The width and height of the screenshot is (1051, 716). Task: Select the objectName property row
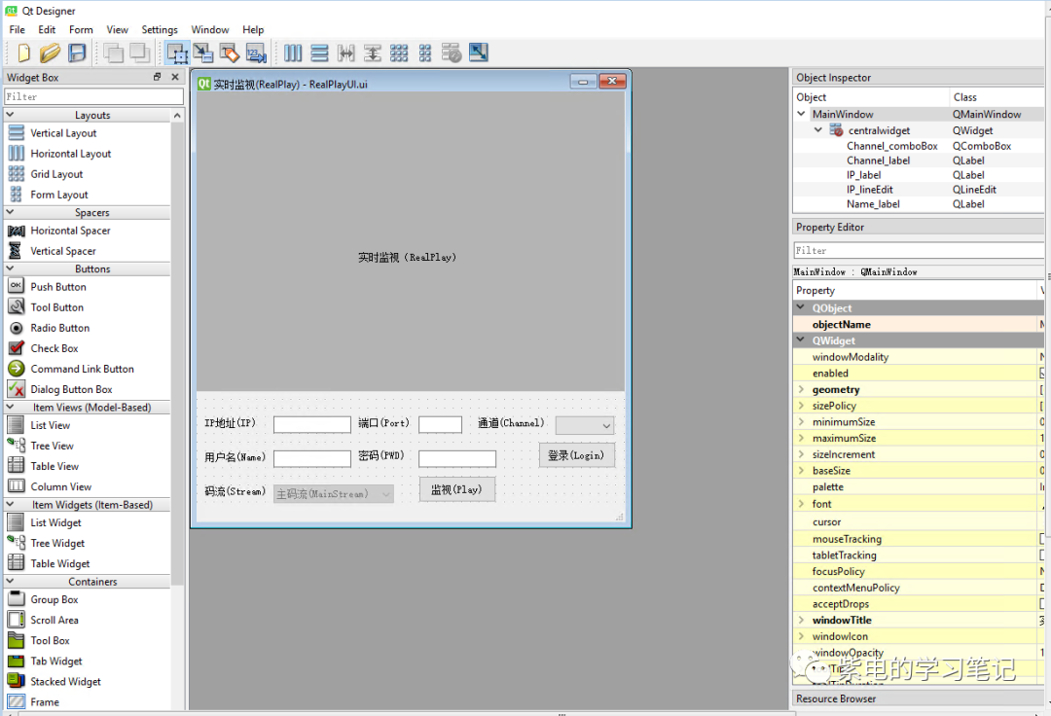919,324
